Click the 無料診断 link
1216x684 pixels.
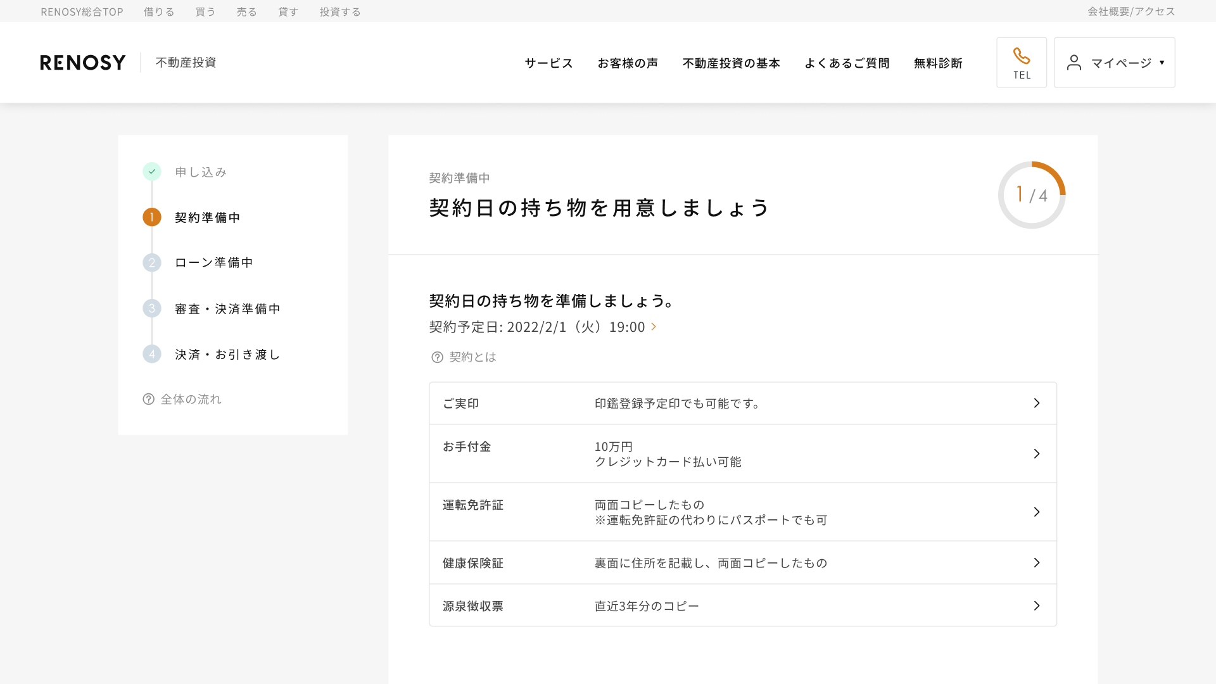(x=938, y=63)
